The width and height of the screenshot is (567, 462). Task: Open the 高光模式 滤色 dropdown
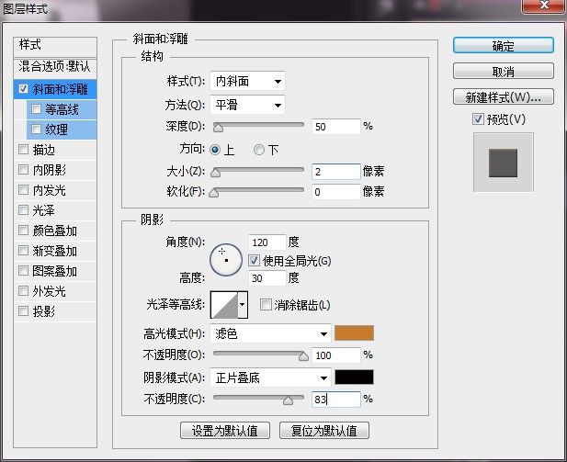(270, 333)
